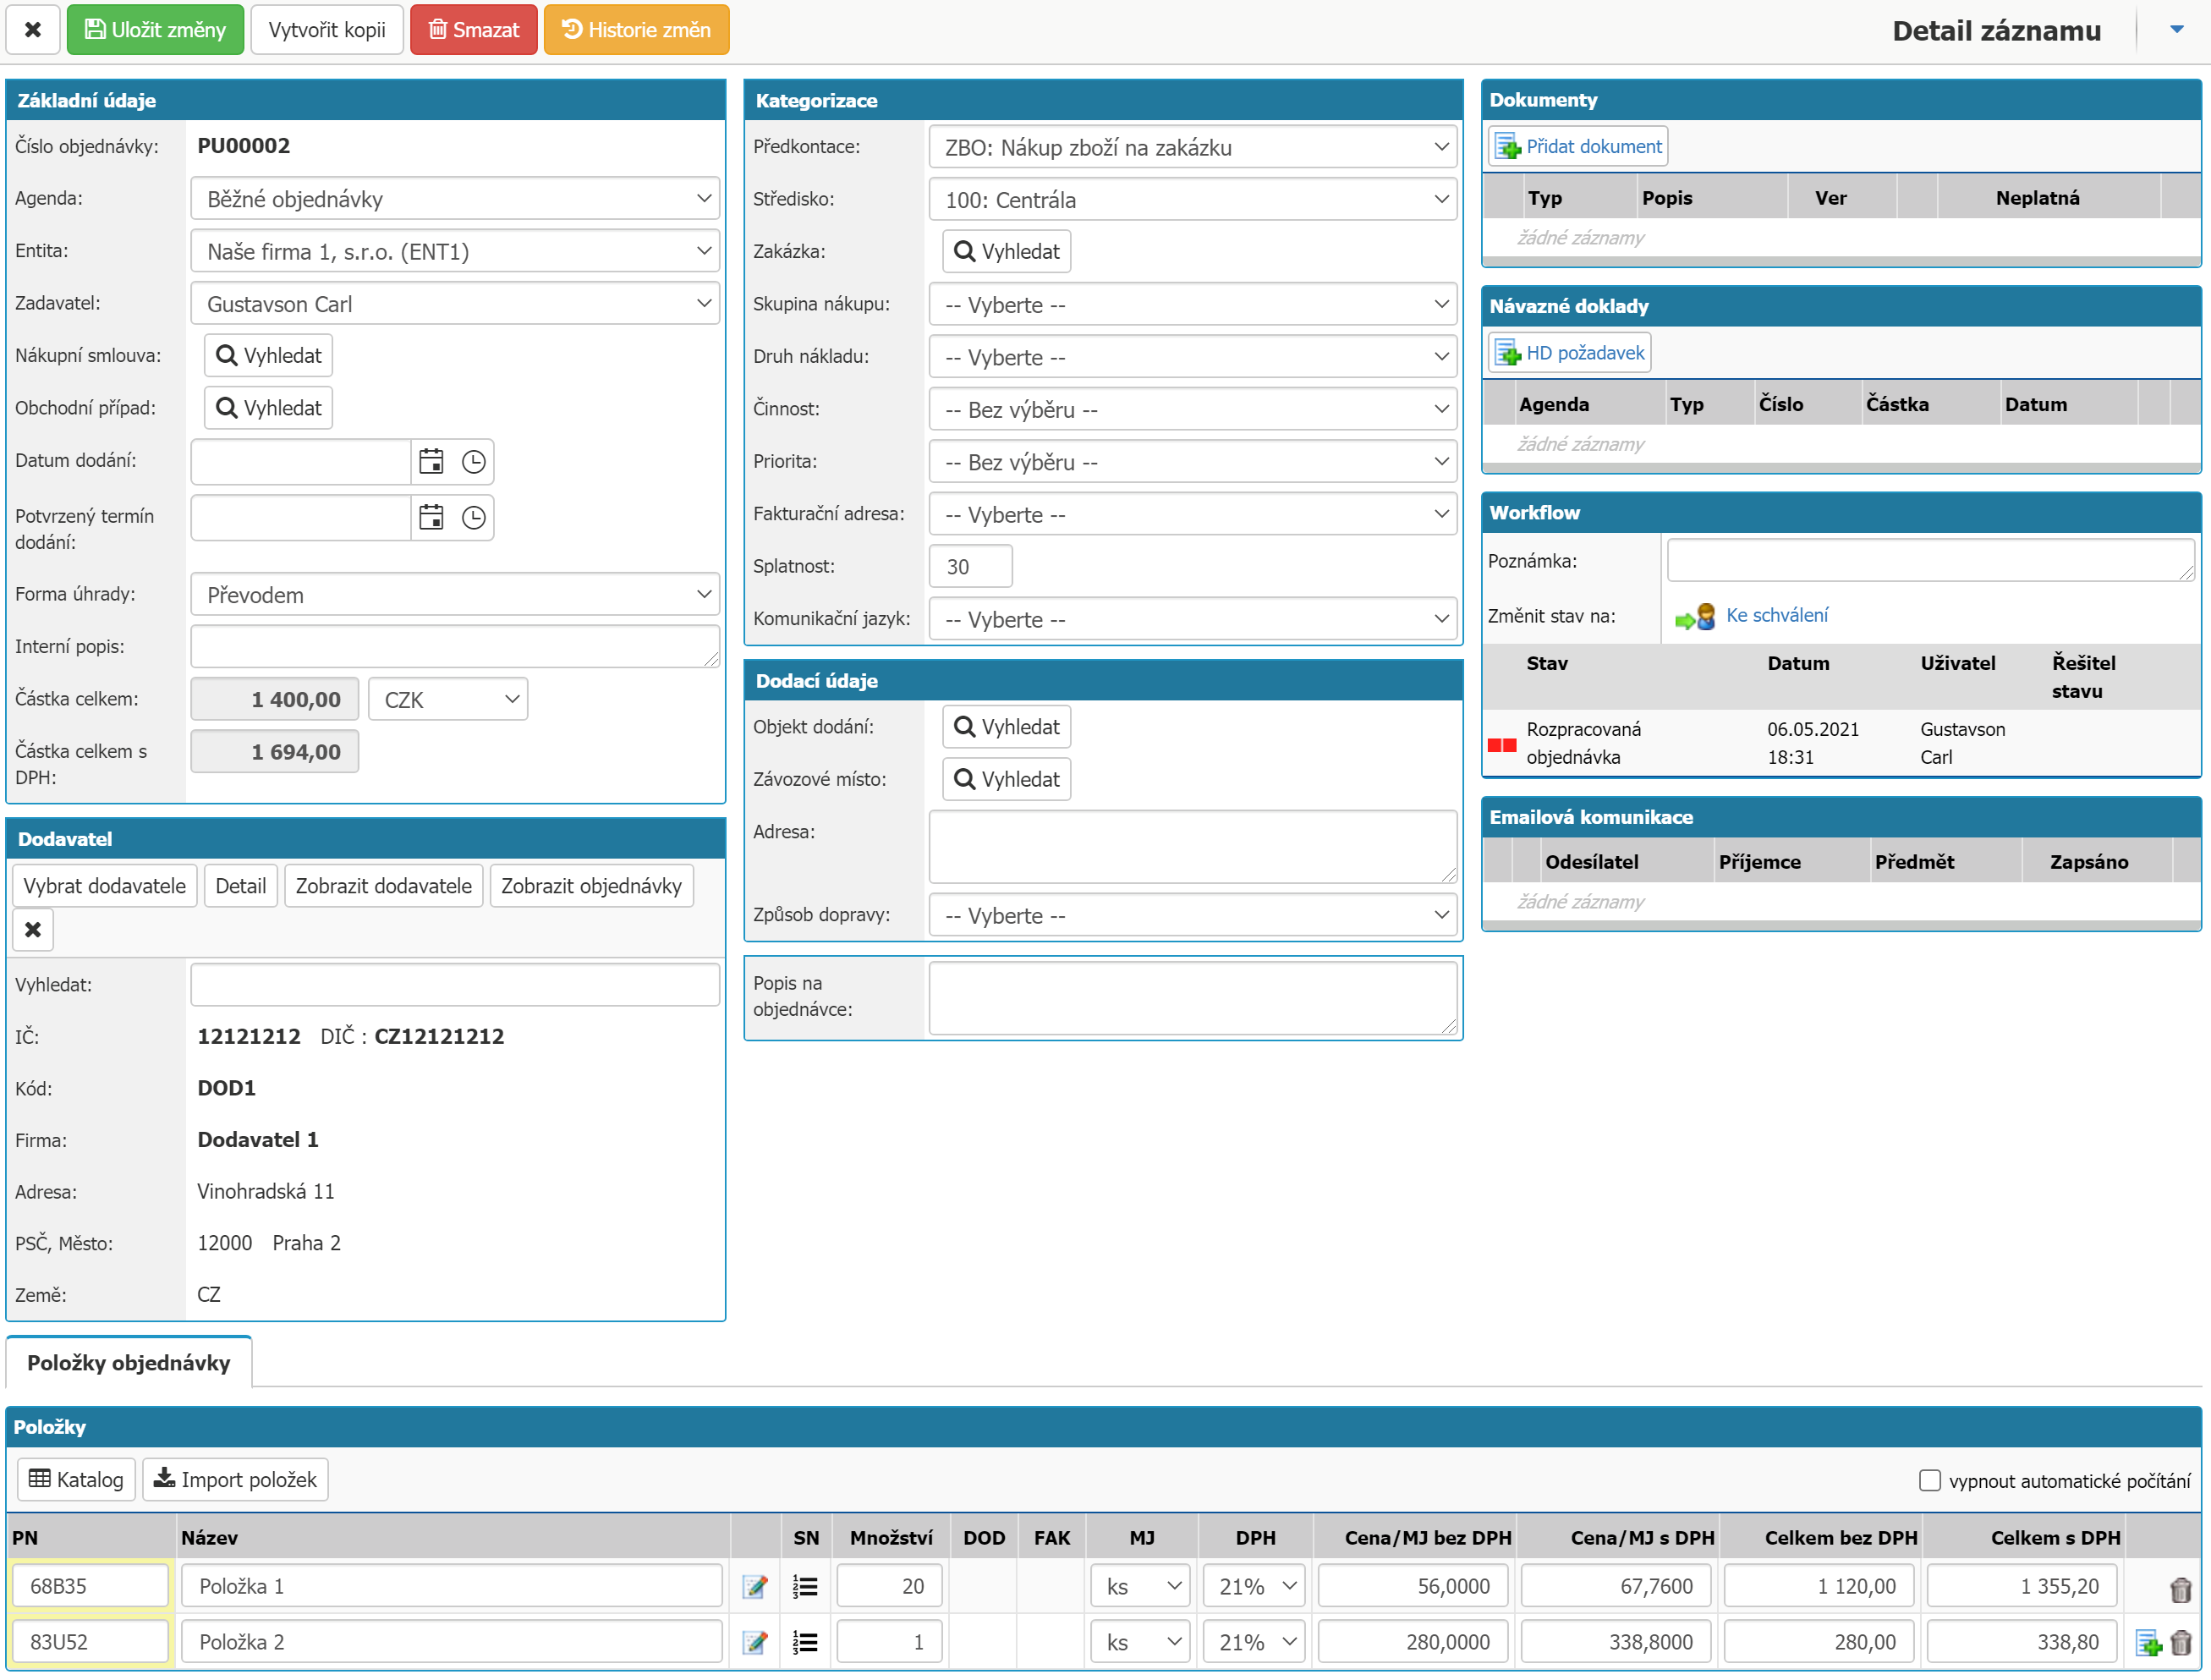
Task: Click Vyhledat for Objekt dodání
Action: (1007, 727)
